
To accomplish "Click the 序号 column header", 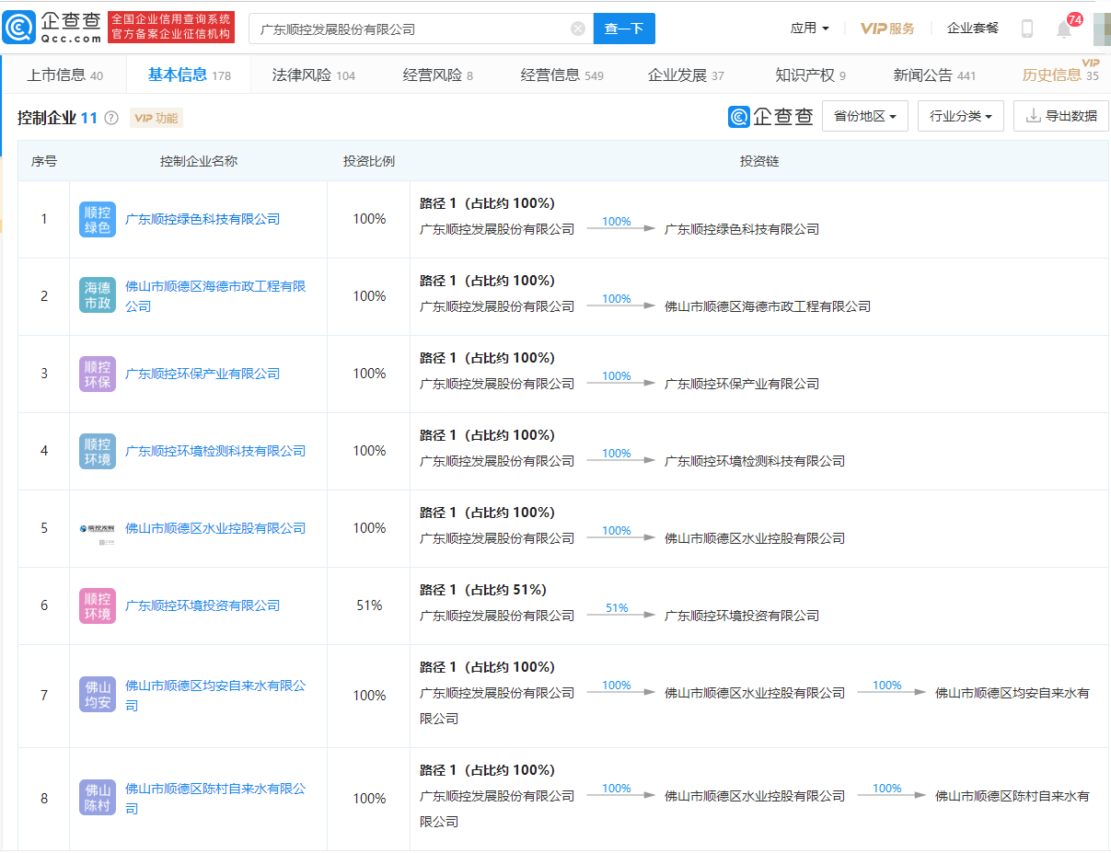I will pos(44,161).
